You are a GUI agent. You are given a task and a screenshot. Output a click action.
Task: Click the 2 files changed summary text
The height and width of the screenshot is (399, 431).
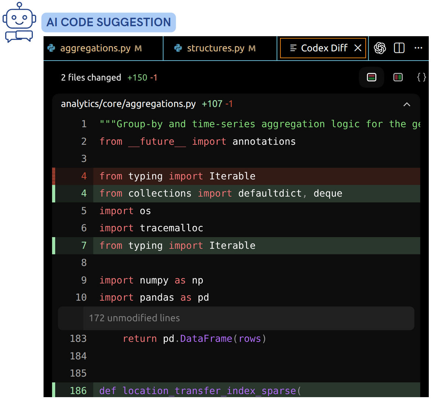[91, 77]
